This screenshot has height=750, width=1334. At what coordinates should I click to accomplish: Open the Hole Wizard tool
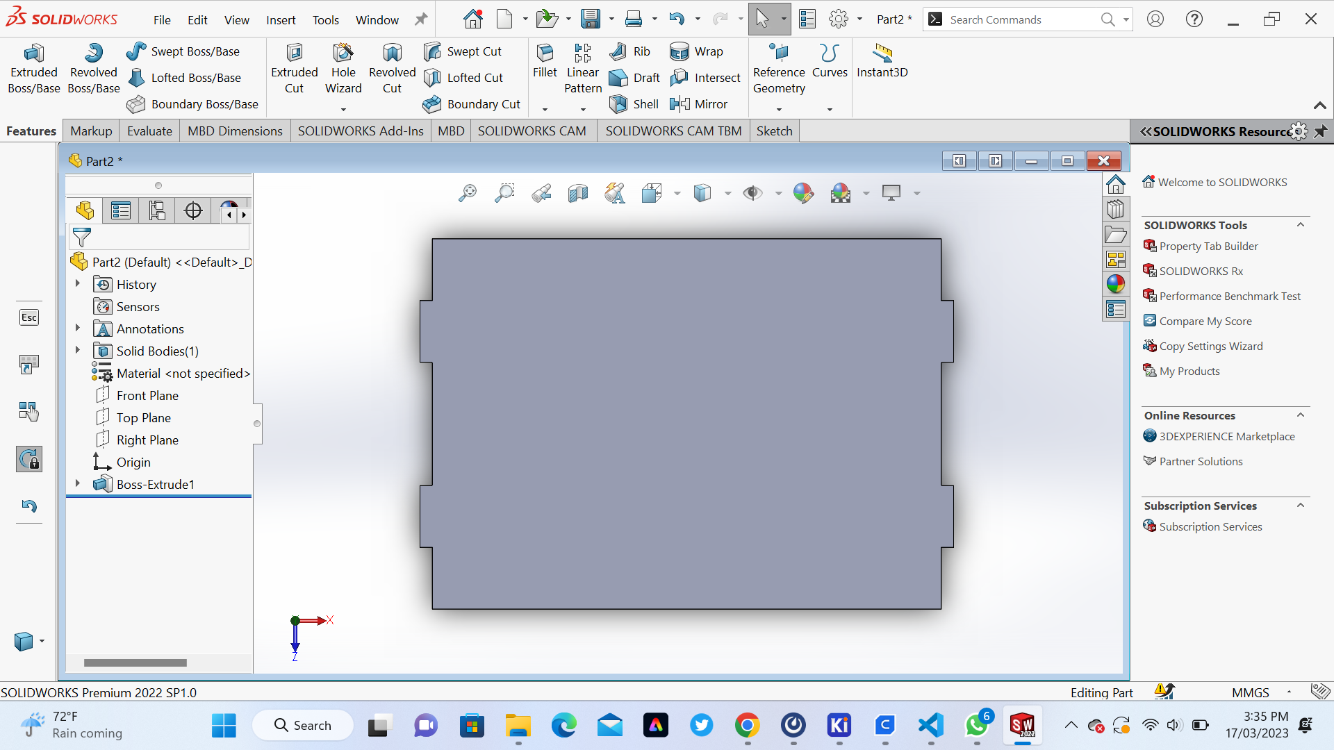(343, 69)
